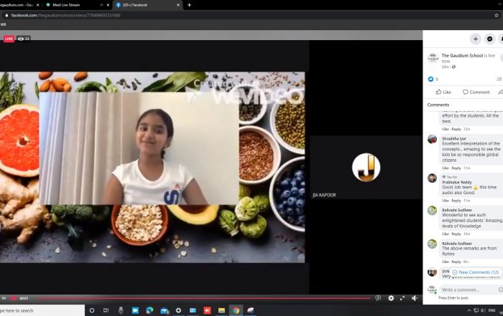Reply to the 'Wonderful to see' comment

click(x=456, y=234)
